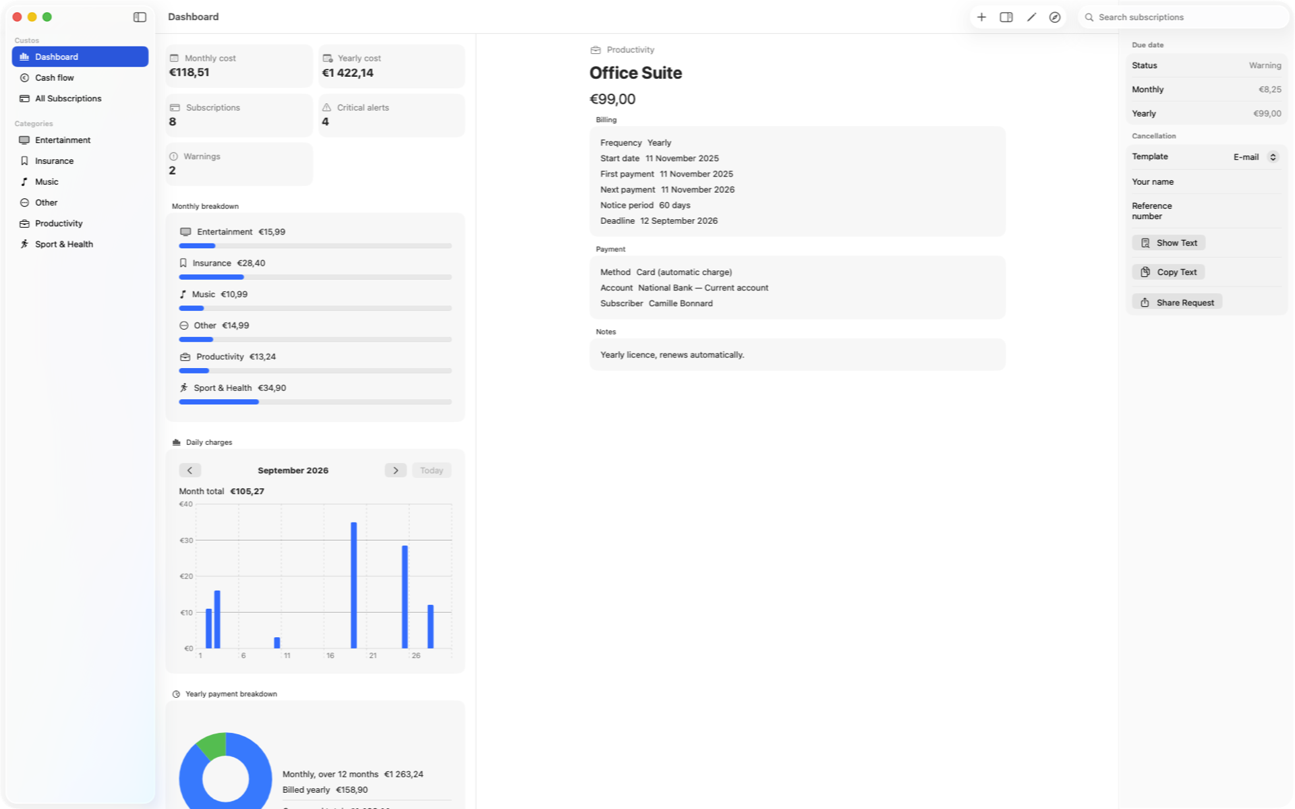Viewport: 1295px width, 809px height.
Task: Click the Insurance breakdown progress bar
Action: [x=315, y=277]
